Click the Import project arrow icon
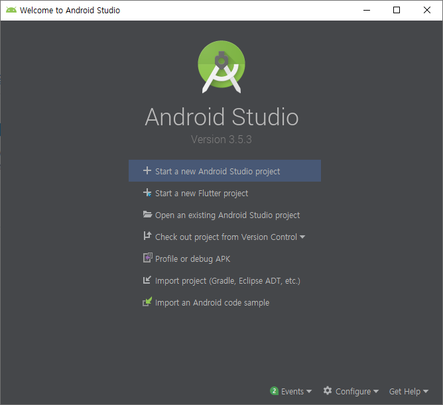The height and width of the screenshot is (405, 443). point(147,280)
